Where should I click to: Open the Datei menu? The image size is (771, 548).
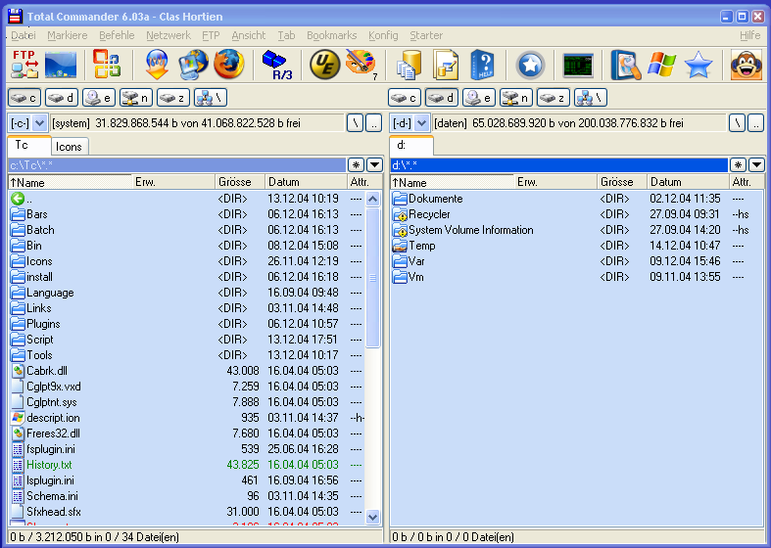coord(24,35)
